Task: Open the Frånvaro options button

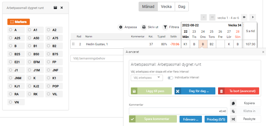Action: [191, 119]
